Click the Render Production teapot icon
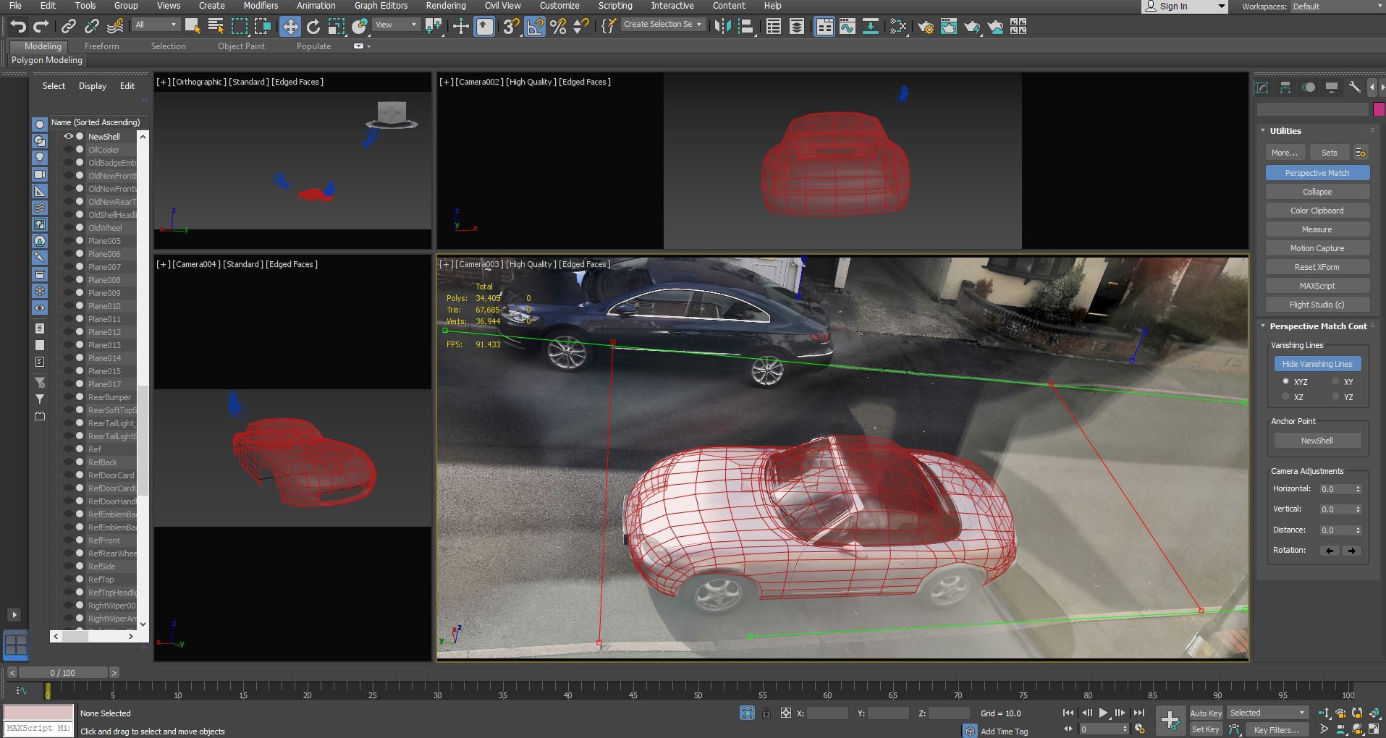The width and height of the screenshot is (1386, 738). [x=972, y=27]
